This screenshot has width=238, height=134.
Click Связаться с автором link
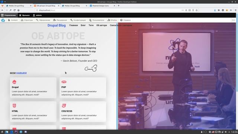click(x=121, y=25)
